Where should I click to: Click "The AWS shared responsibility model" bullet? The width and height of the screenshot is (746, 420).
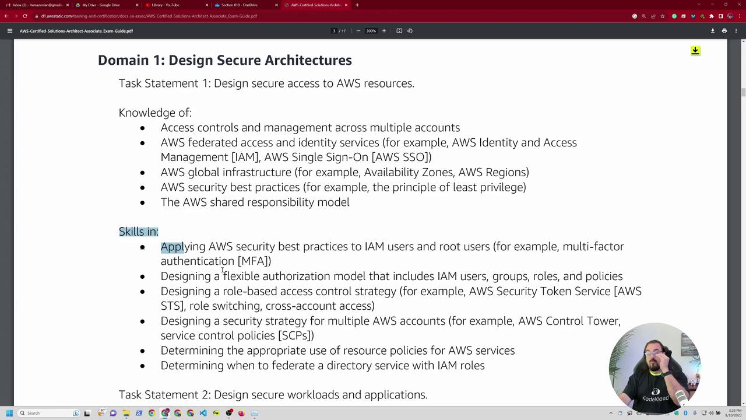[x=255, y=202]
